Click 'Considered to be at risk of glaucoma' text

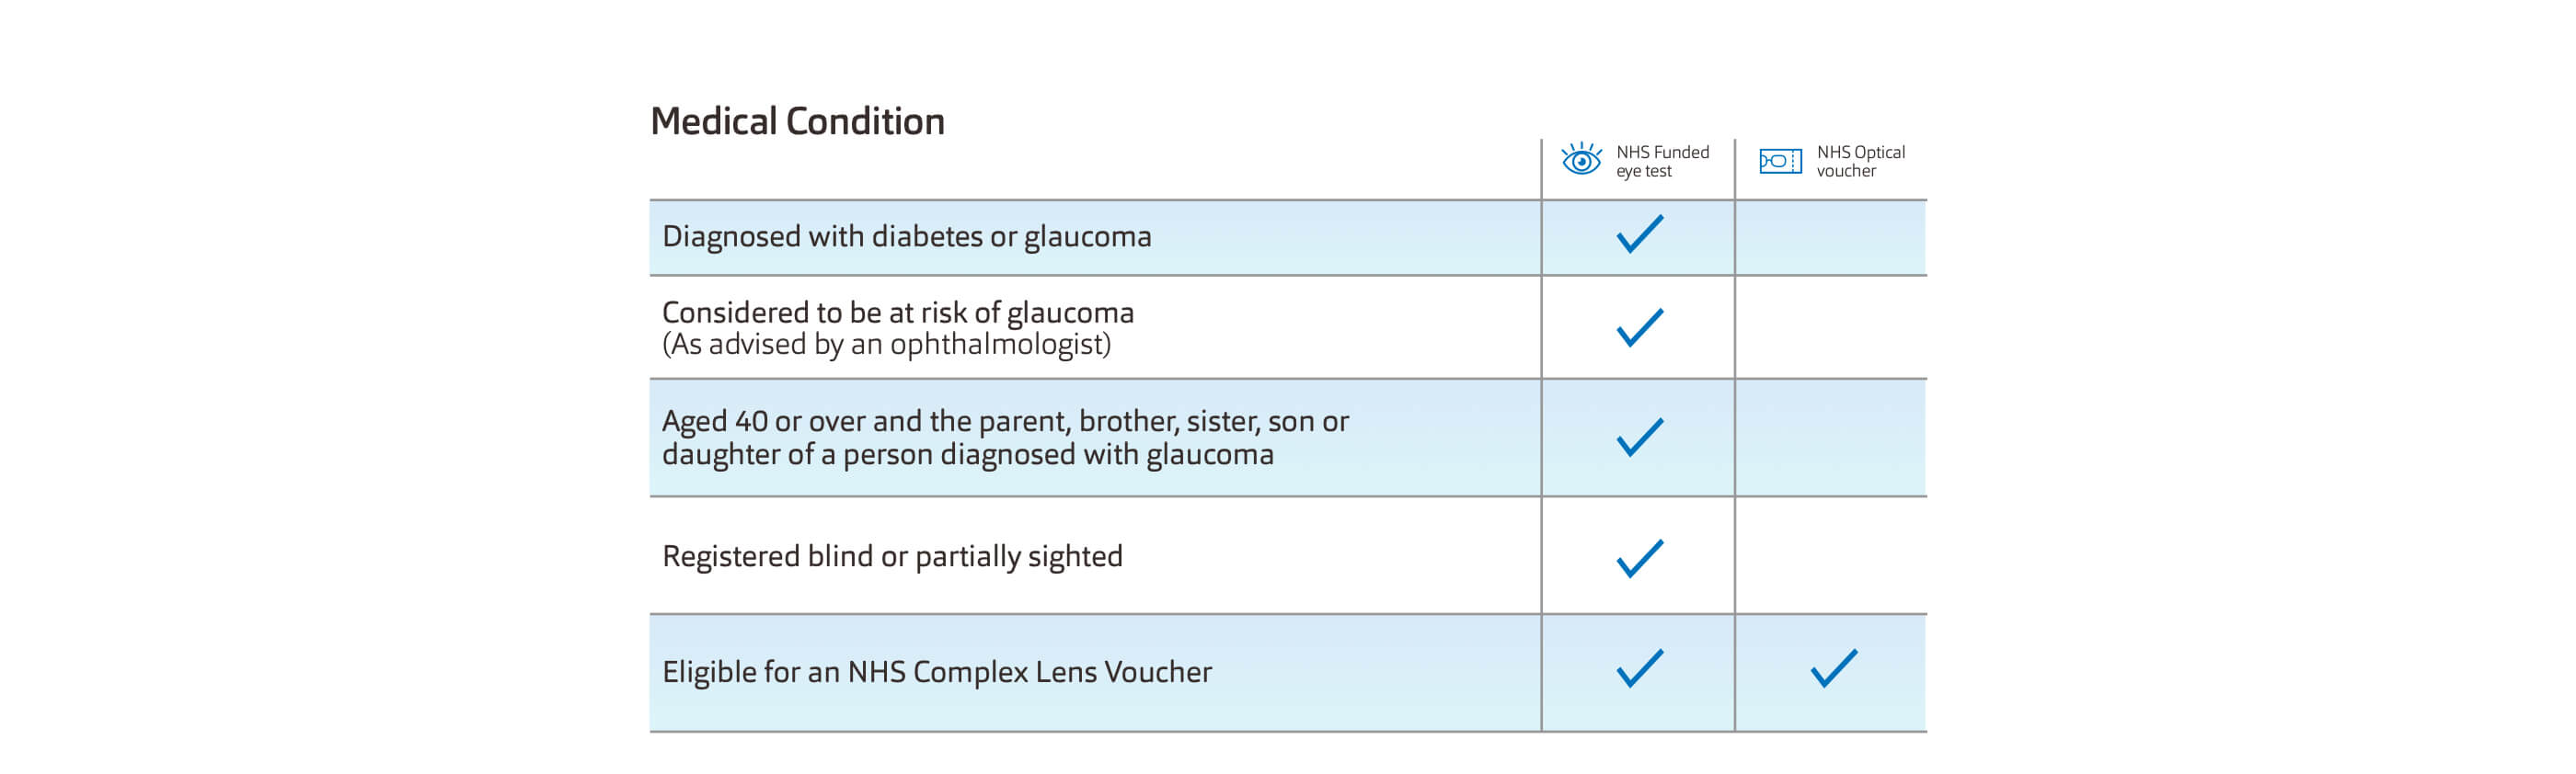(897, 313)
